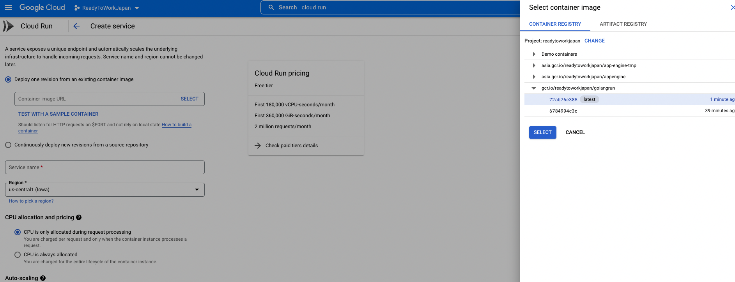Image resolution: width=735 pixels, height=282 pixels.
Task: Open How to pick a region? link
Action: pos(31,201)
